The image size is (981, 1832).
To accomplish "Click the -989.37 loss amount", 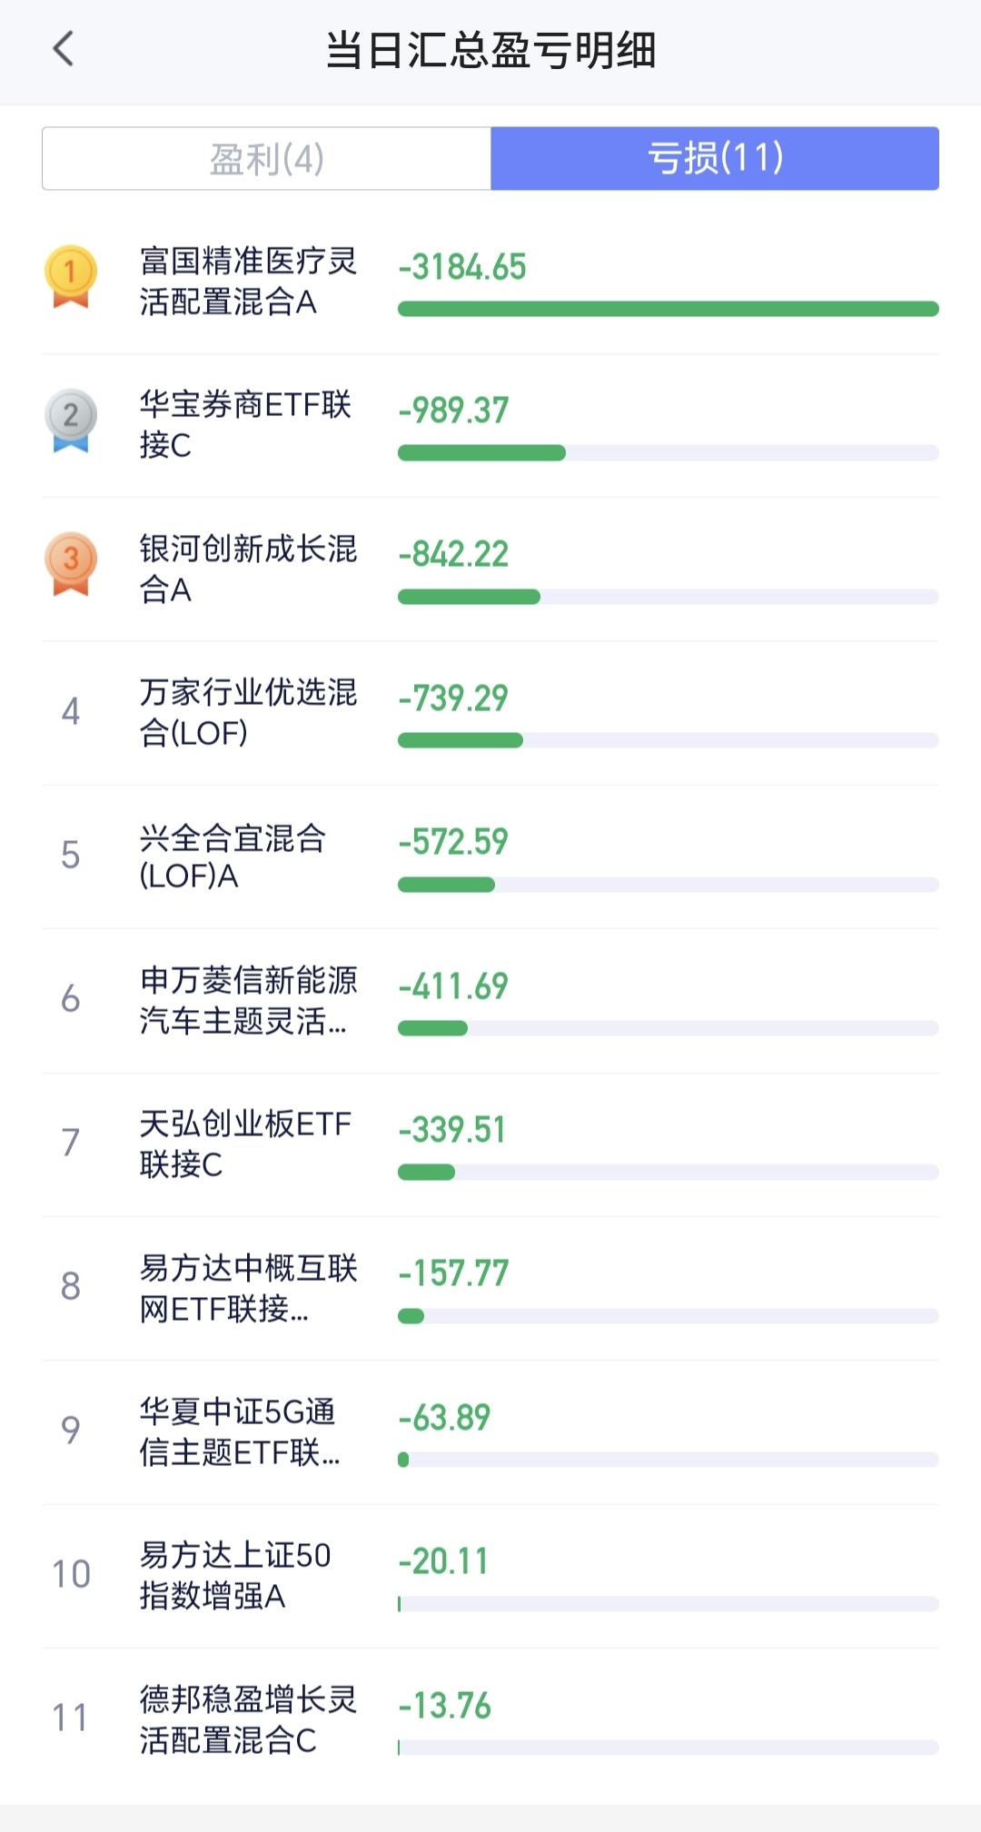I will [x=453, y=411].
